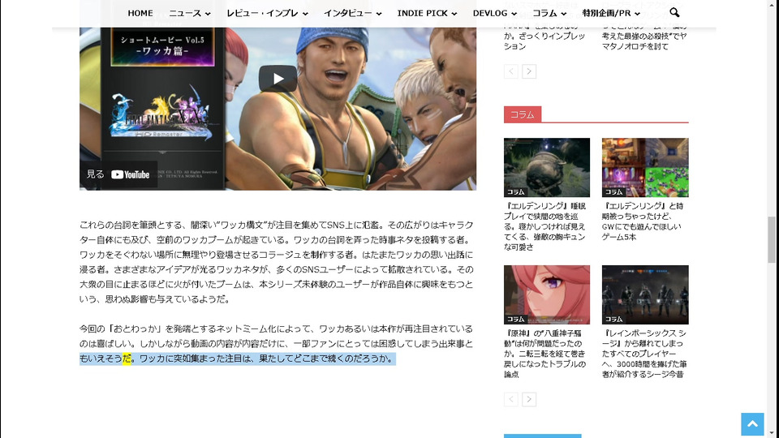Image resolution: width=779 pixels, height=438 pixels.
Task: Go to next page in コラム section
Action: tap(529, 399)
